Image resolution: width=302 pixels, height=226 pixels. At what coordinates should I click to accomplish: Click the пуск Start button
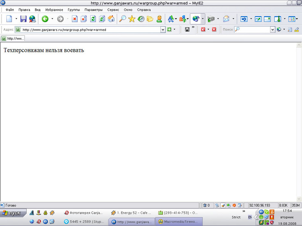(13, 213)
